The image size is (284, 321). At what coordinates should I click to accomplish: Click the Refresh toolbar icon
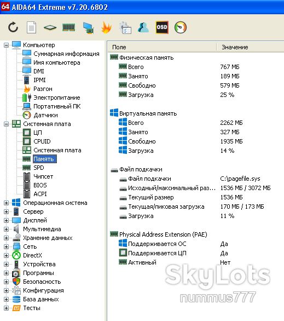[x=13, y=27]
